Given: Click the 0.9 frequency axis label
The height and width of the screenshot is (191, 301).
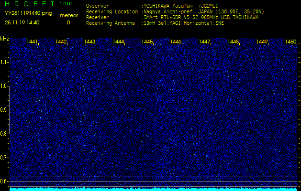Looking at the screenshot, I should (4, 110).
